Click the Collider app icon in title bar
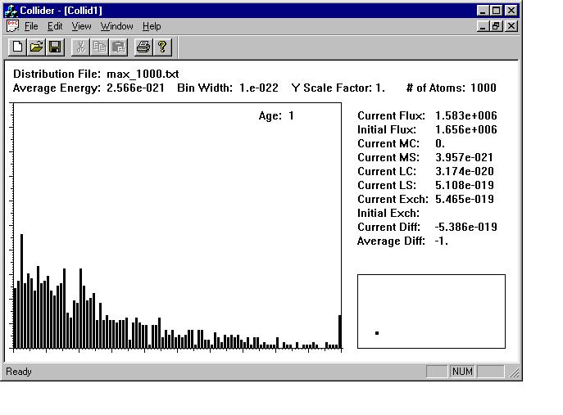This screenshot has width=563, height=415. 11,11
